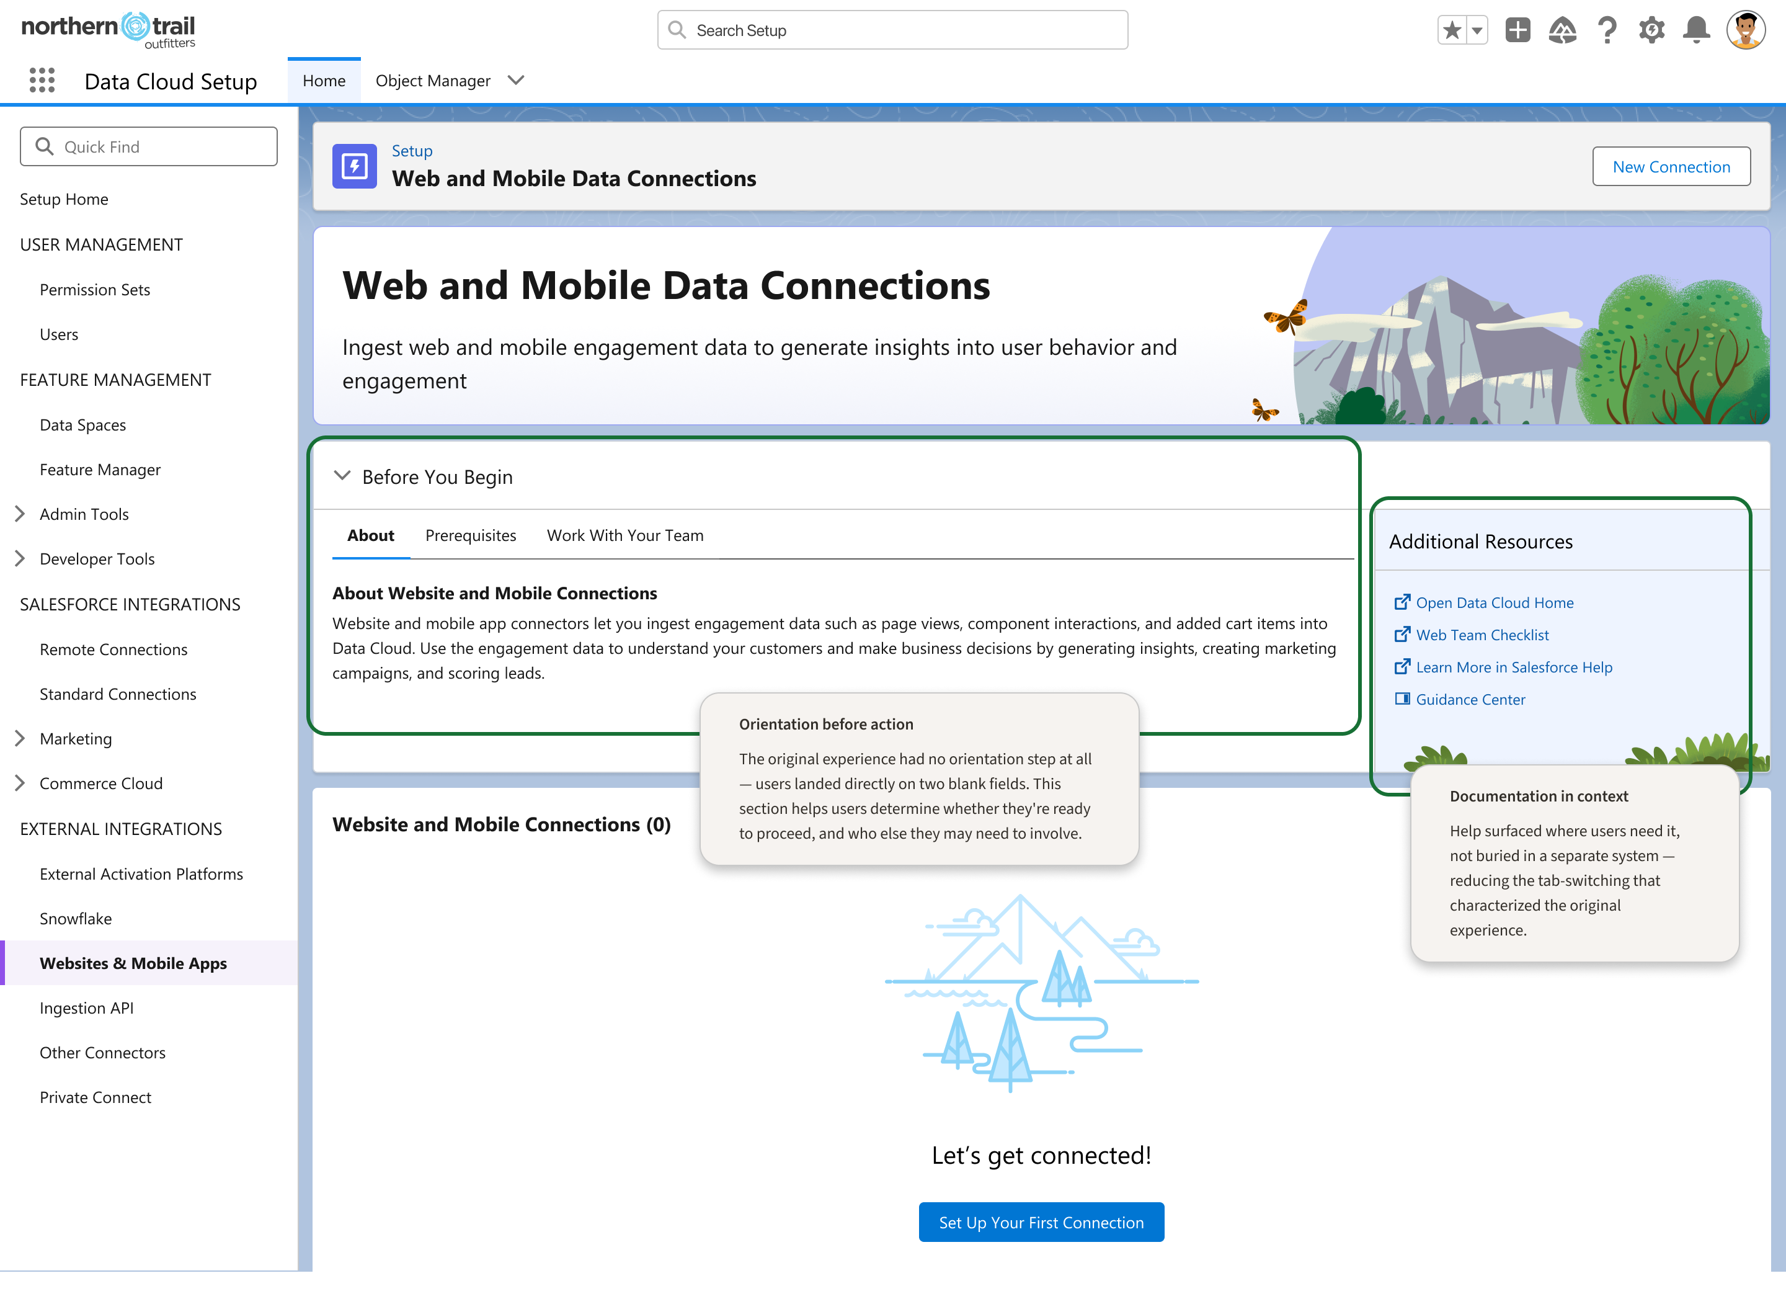Click the 'Let's get connected!' text

[x=1041, y=1156]
